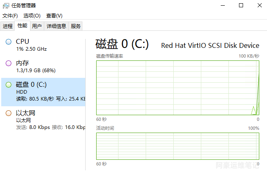
Task: Switch to the 服务 tab
Action: point(75,26)
